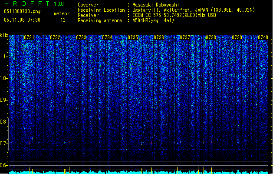
Task: Click the Receiving antenna label
Action: [x=100, y=20]
